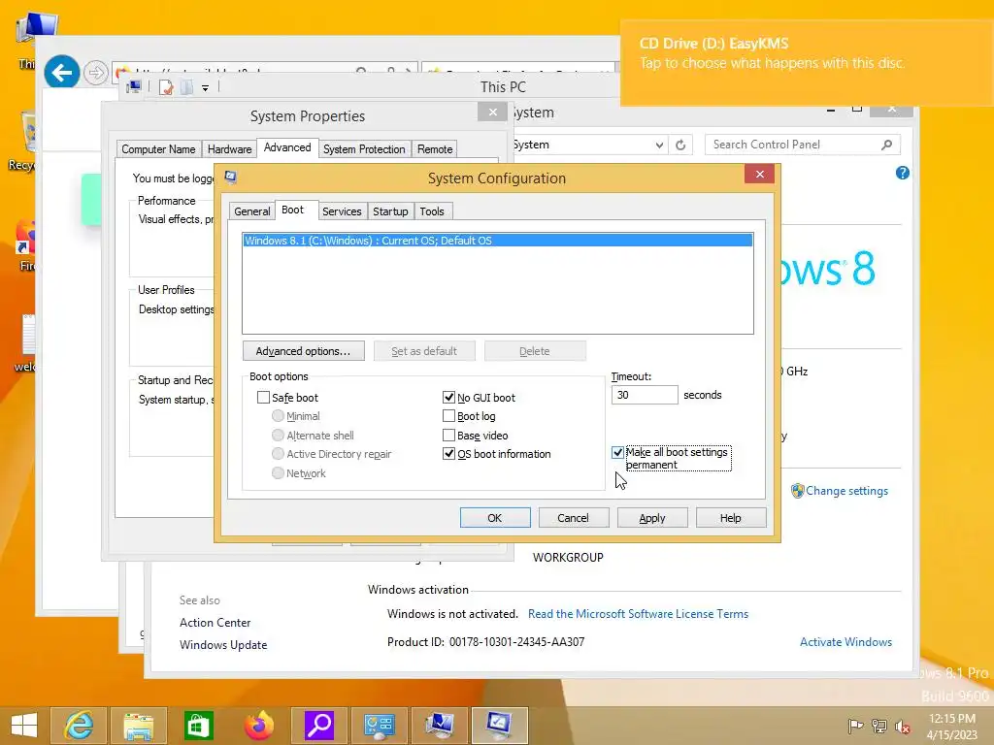Enable the Safe boot checkbox
The height and width of the screenshot is (745, 994).
tap(263, 397)
